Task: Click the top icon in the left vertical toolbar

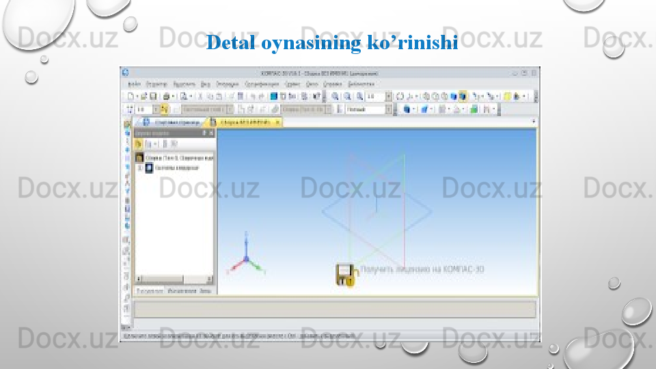Action: point(126,125)
